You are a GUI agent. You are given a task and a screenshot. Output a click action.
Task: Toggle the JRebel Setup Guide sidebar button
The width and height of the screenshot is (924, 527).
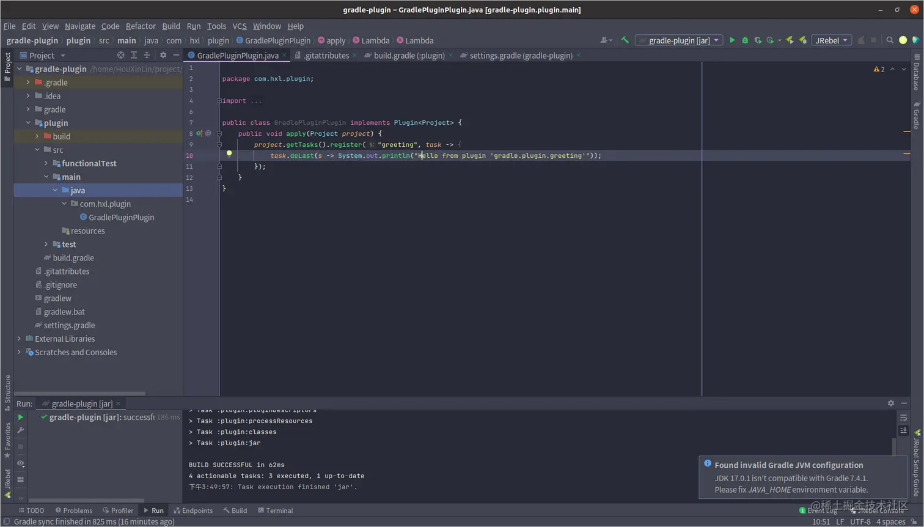pyautogui.click(x=917, y=463)
